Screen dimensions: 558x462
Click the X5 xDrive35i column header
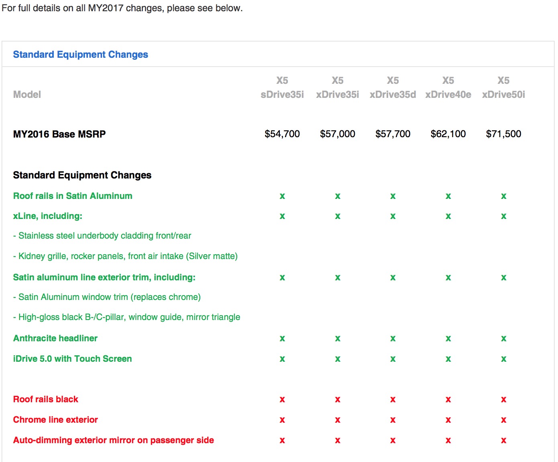pyautogui.click(x=338, y=87)
